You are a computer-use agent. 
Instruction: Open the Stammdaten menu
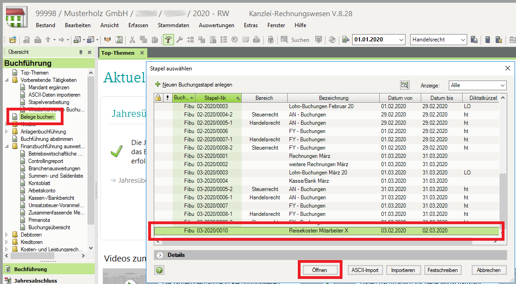coord(173,25)
